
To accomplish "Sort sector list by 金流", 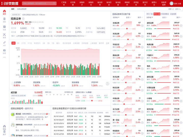I will pos(164,18).
